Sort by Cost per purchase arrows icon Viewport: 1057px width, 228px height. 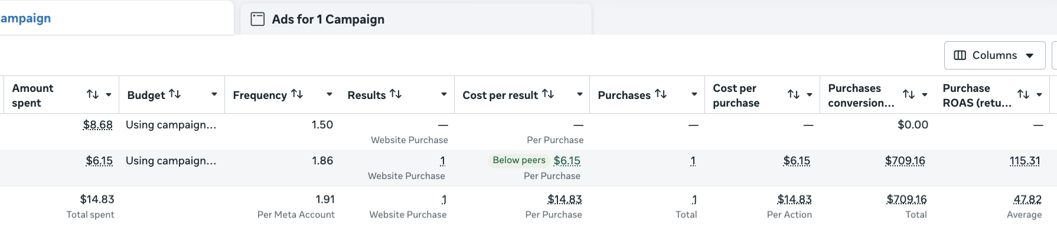point(794,94)
